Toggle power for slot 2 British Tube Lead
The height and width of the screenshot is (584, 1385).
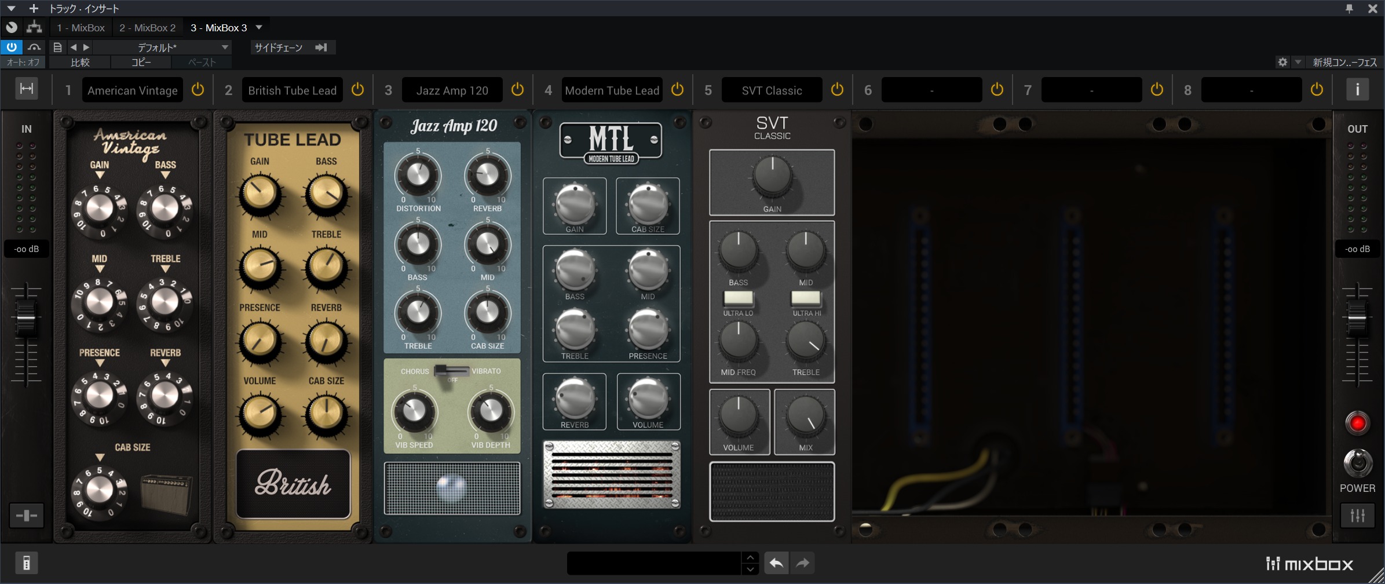click(358, 90)
